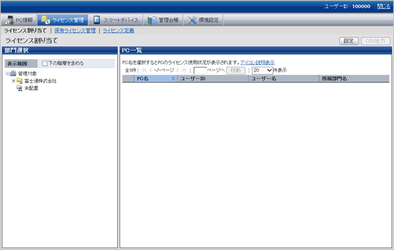Viewport: 394px width, 250px height.
Task: Click the 移動 button
Action: tap(235, 71)
